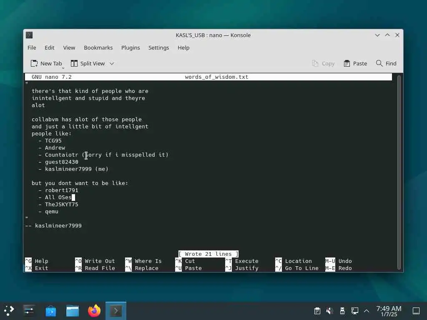Open the Plugins menu
The width and height of the screenshot is (427, 320).
click(131, 47)
